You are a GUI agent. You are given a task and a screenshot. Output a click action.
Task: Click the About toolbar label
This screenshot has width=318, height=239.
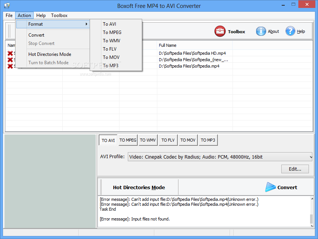pos(273,31)
